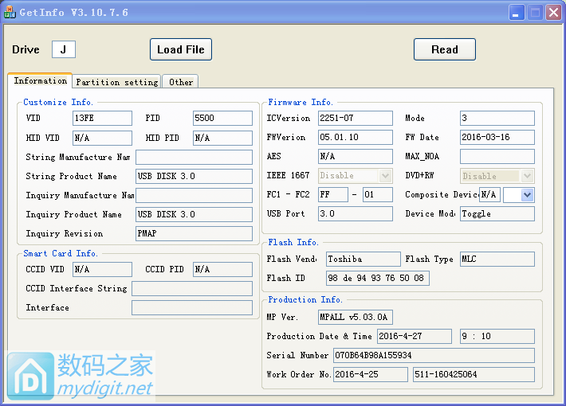The width and height of the screenshot is (566, 406).
Task: Click the FC2 field showing 01
Action: click(x=378, y=195)
